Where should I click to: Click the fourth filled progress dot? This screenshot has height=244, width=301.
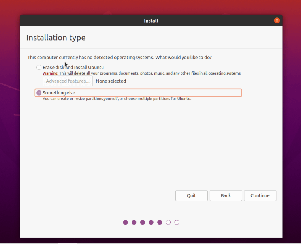pos(151,222)
